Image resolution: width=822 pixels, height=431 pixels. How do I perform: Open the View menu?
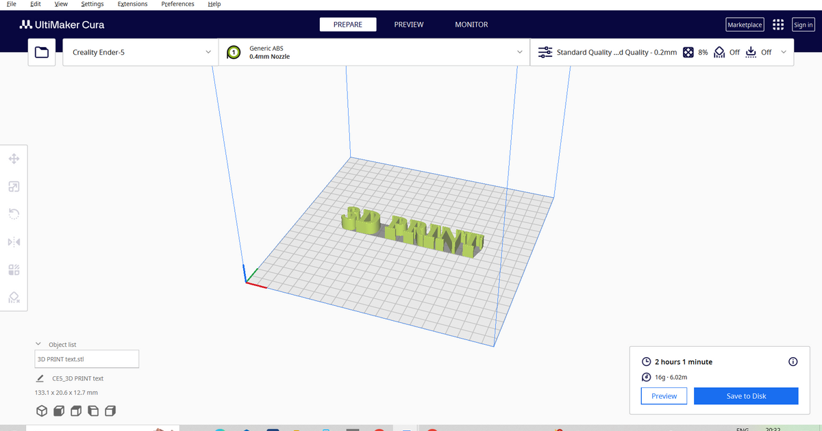coord(61,4)
